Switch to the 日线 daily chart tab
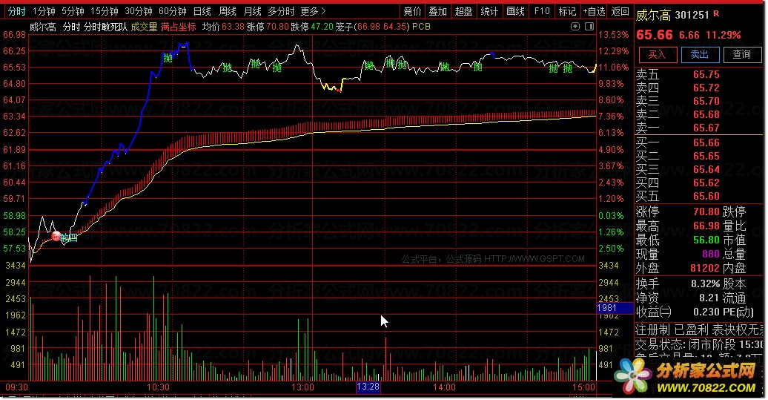This screenshot has height=400, width=768. pyautogui.click(x=202, y=11)
